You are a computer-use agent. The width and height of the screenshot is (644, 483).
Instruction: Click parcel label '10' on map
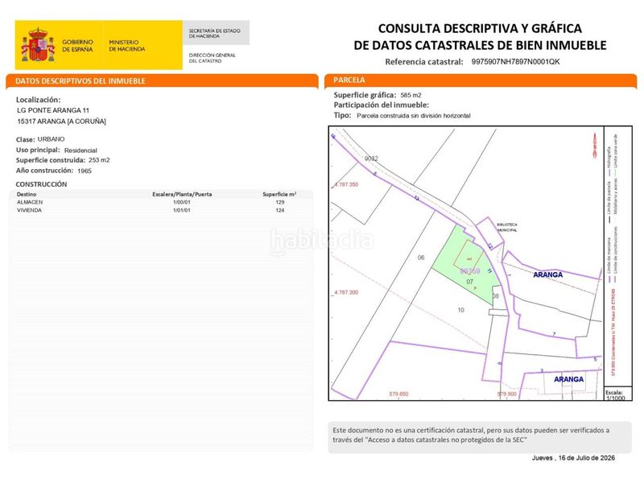pyautogui.click(x=460, y=310)
